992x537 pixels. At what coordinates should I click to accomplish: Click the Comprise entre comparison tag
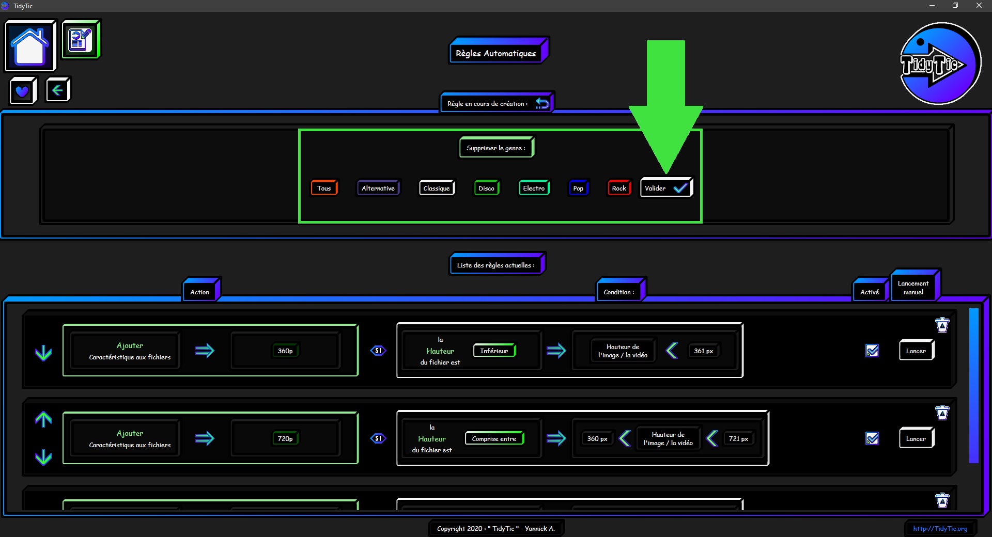[494, 438]
